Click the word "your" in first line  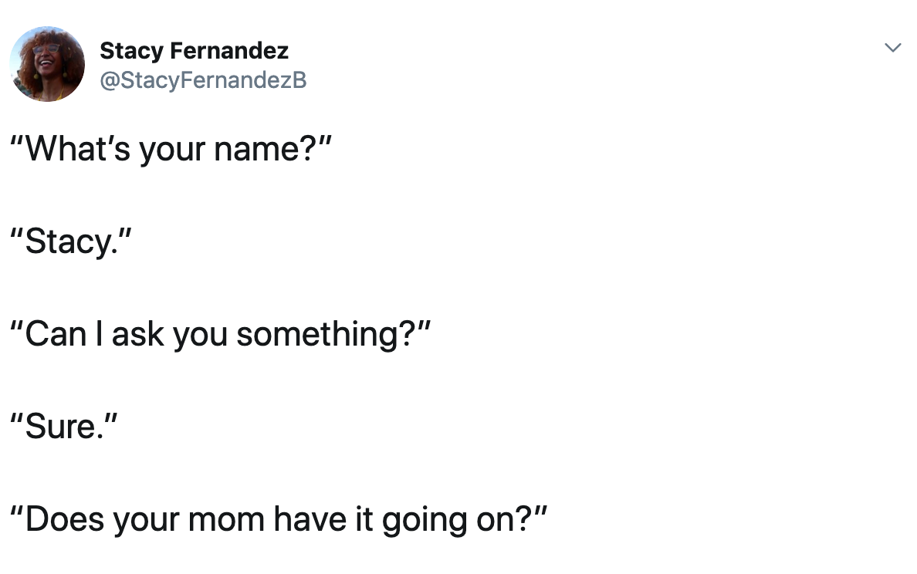pos(173,150)
